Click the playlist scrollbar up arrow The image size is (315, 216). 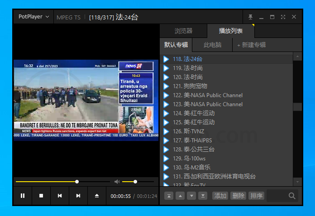[x=297, y=57]
